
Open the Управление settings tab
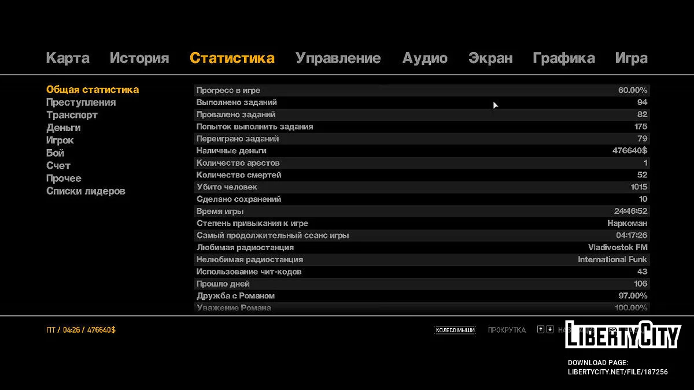[x=338, y=58]
